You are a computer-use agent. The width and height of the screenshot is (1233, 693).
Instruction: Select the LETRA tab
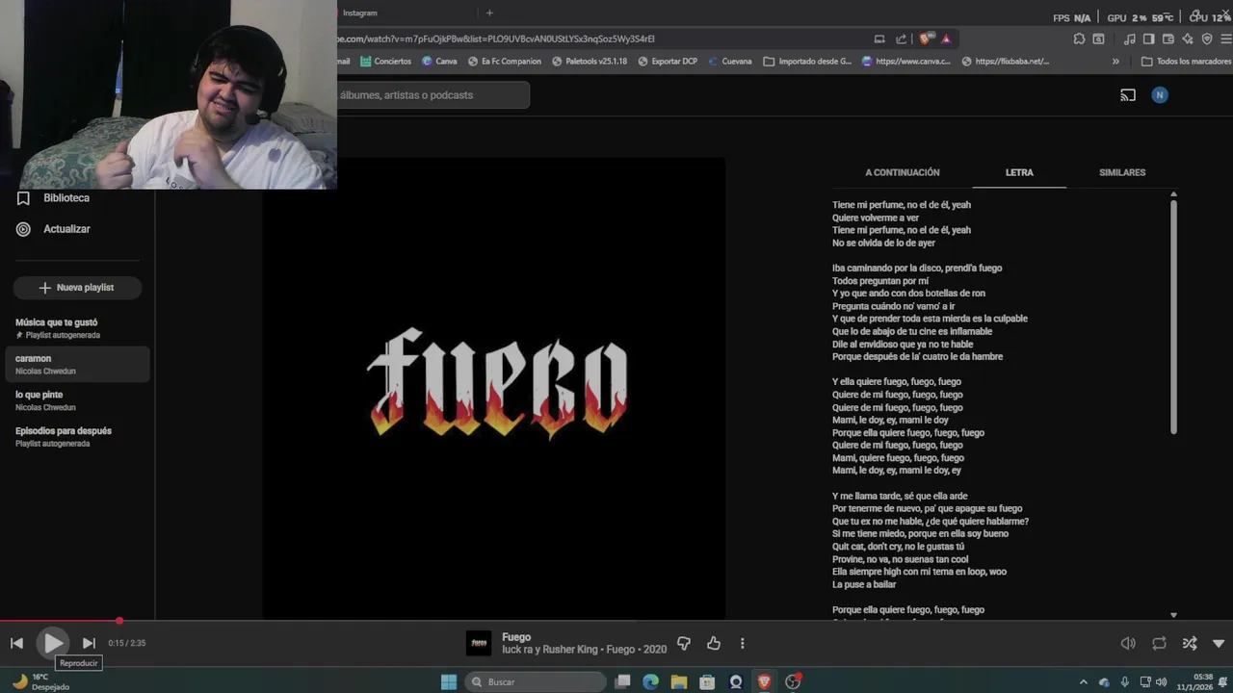tap(1019, 172)
